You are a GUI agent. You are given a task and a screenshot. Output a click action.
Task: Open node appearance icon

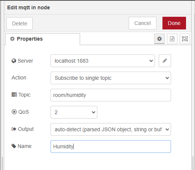185,39
